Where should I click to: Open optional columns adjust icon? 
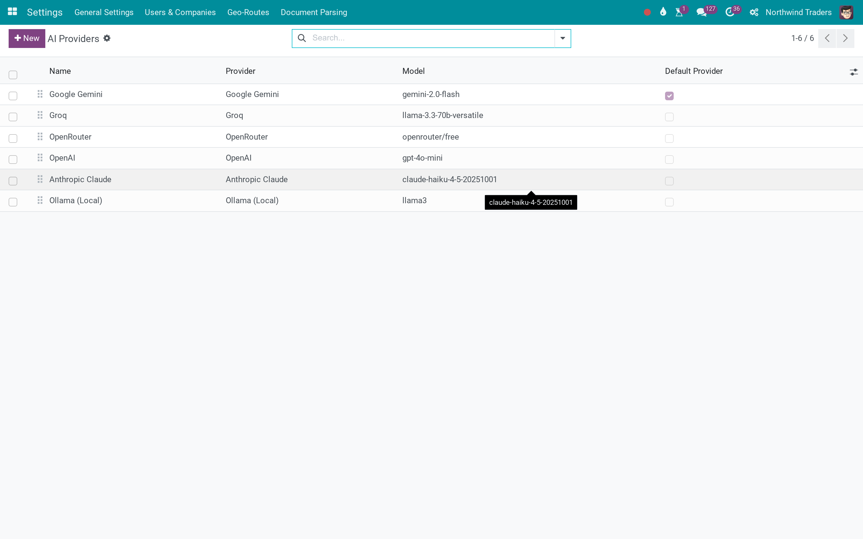click(x=854, y=72)
